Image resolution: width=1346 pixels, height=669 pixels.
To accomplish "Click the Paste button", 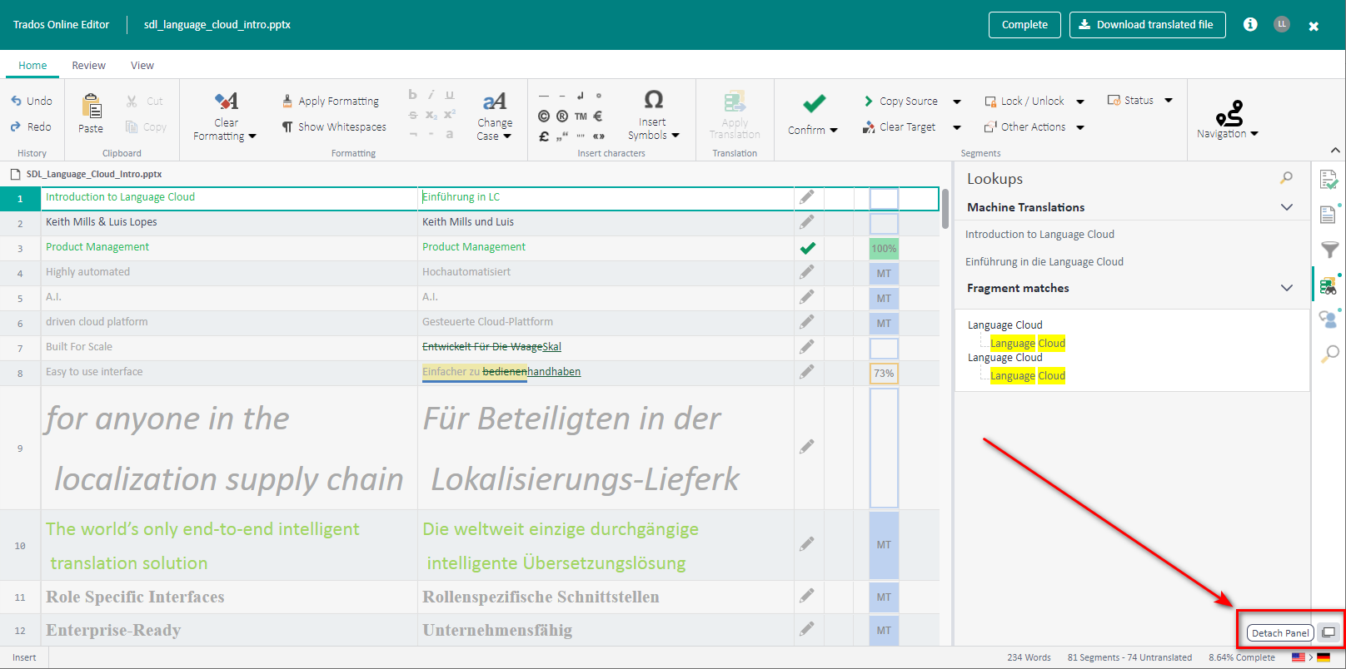I will tap(91, 113).
